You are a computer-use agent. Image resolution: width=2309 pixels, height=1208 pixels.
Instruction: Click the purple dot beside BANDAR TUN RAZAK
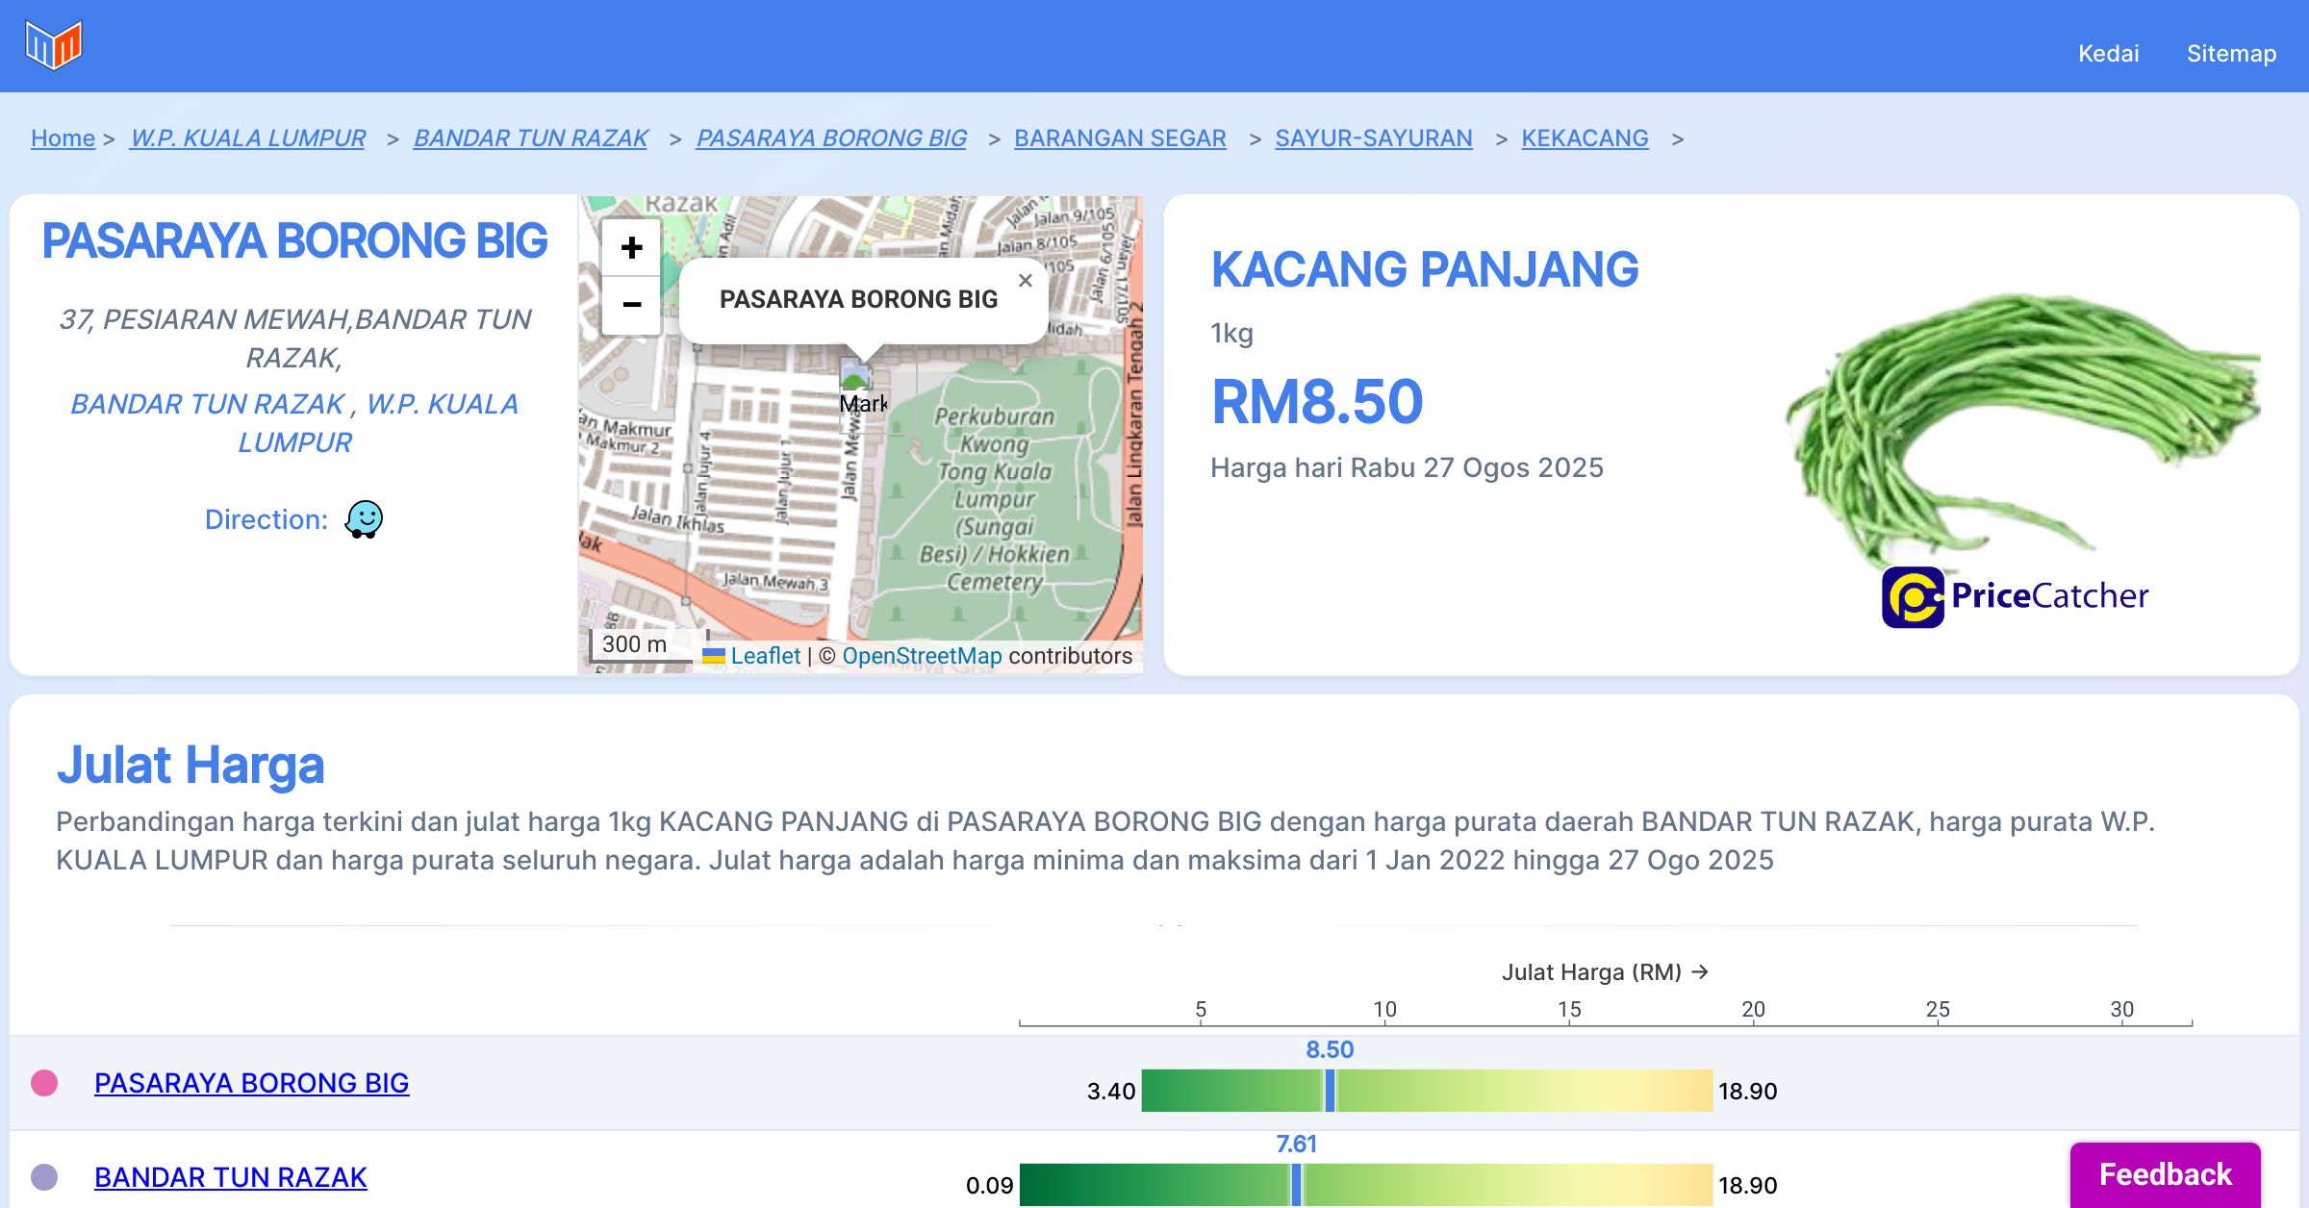(x=44, y=1177)
